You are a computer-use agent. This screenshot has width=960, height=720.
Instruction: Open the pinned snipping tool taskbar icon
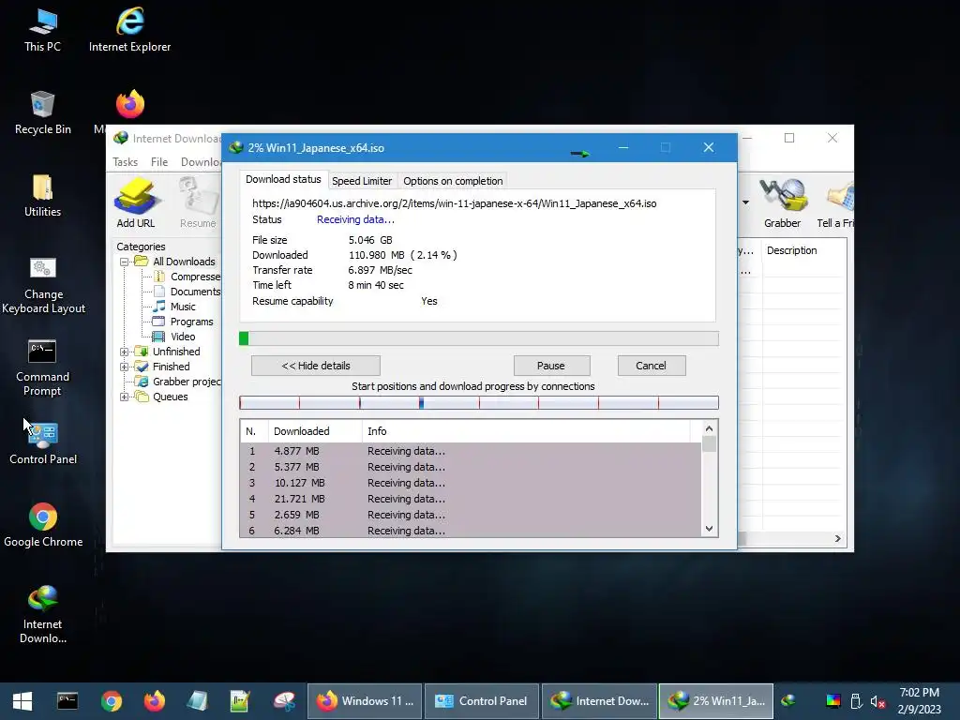(284, 701)
